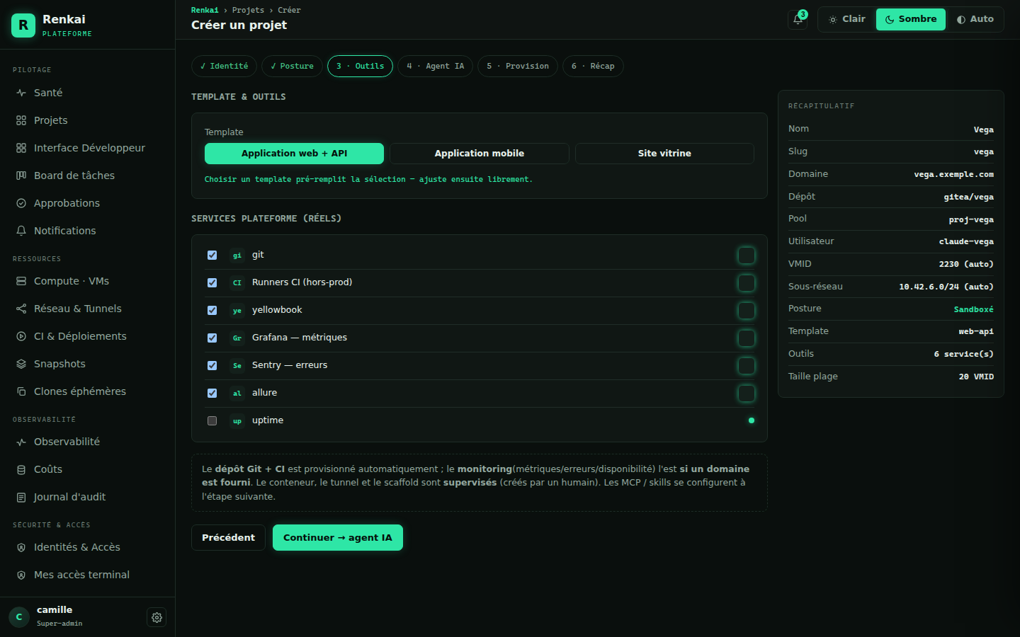Click the Interface Développeur grid icon
Viewport: 1020px width, 637px height.
(21, 148)
